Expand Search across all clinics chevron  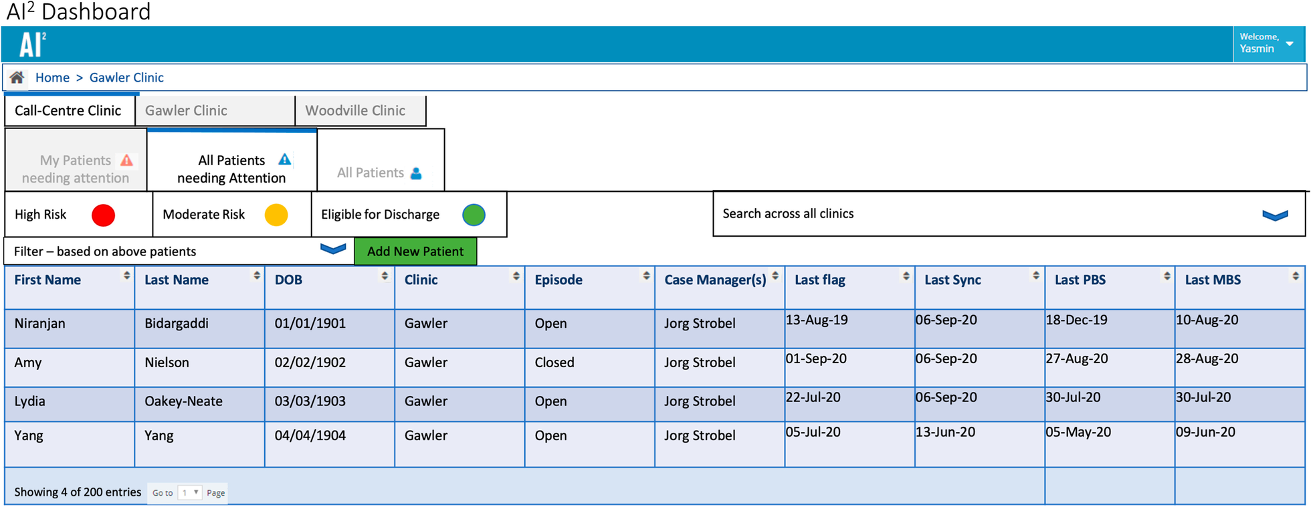(x=1275, y=215)
